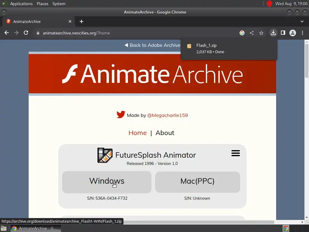The height and width of the screenshot is (232, 309).
Task: Go to the Home page link
Action: tap(138, 133)
